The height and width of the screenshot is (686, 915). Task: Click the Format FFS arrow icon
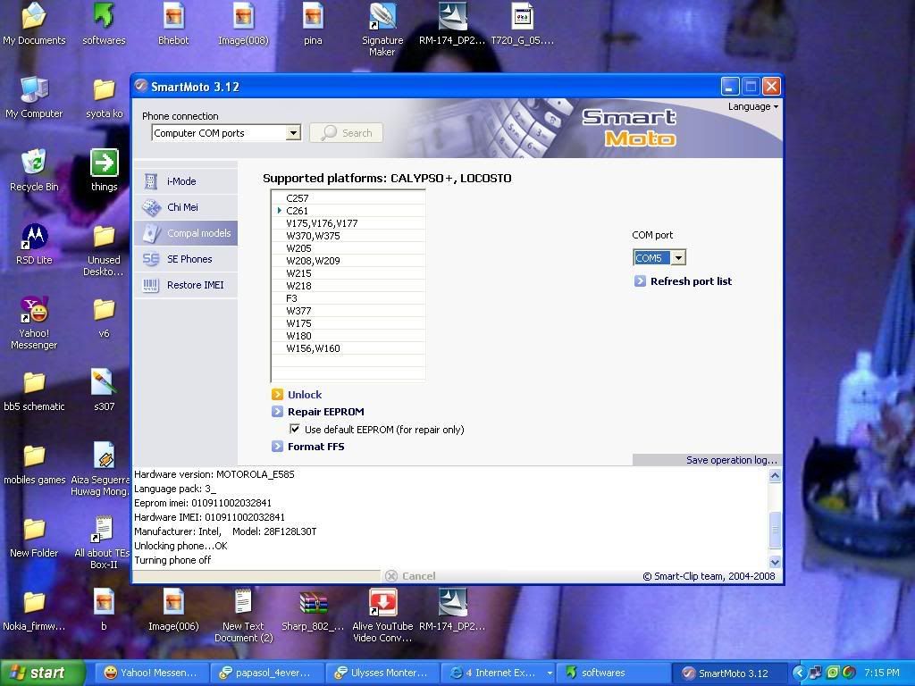(278, 447)
